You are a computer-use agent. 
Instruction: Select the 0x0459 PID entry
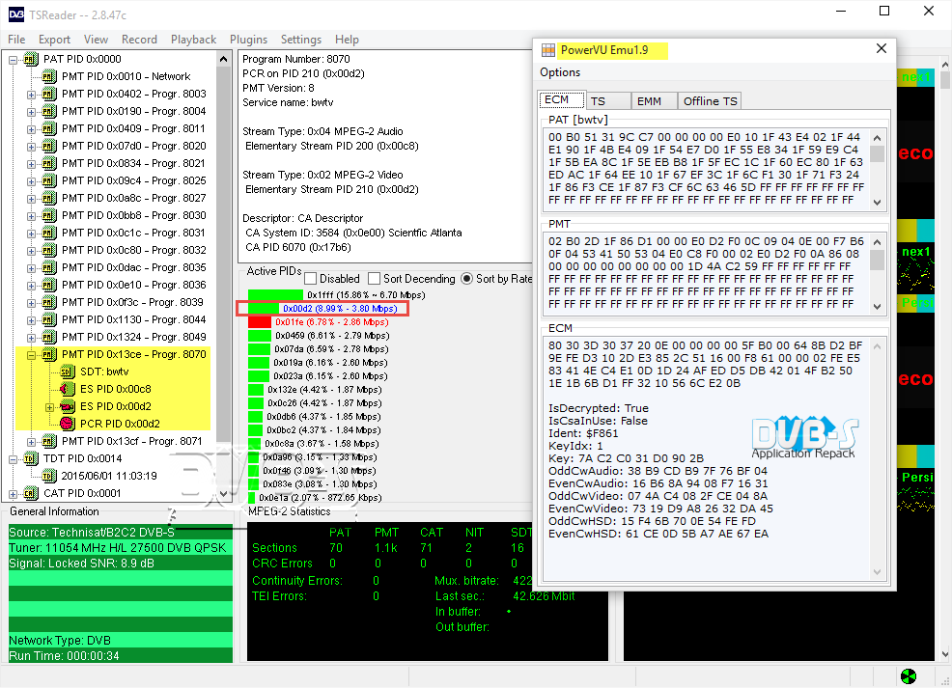(319, 336)
